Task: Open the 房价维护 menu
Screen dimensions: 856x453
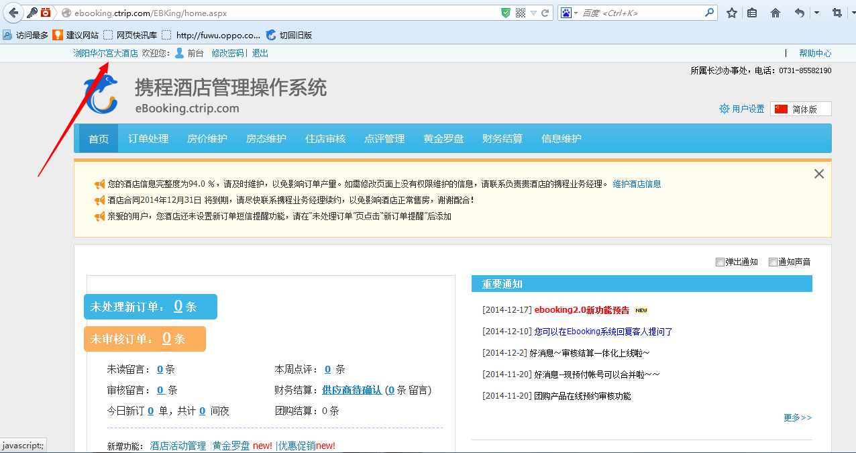Action: tap(207, 138)
